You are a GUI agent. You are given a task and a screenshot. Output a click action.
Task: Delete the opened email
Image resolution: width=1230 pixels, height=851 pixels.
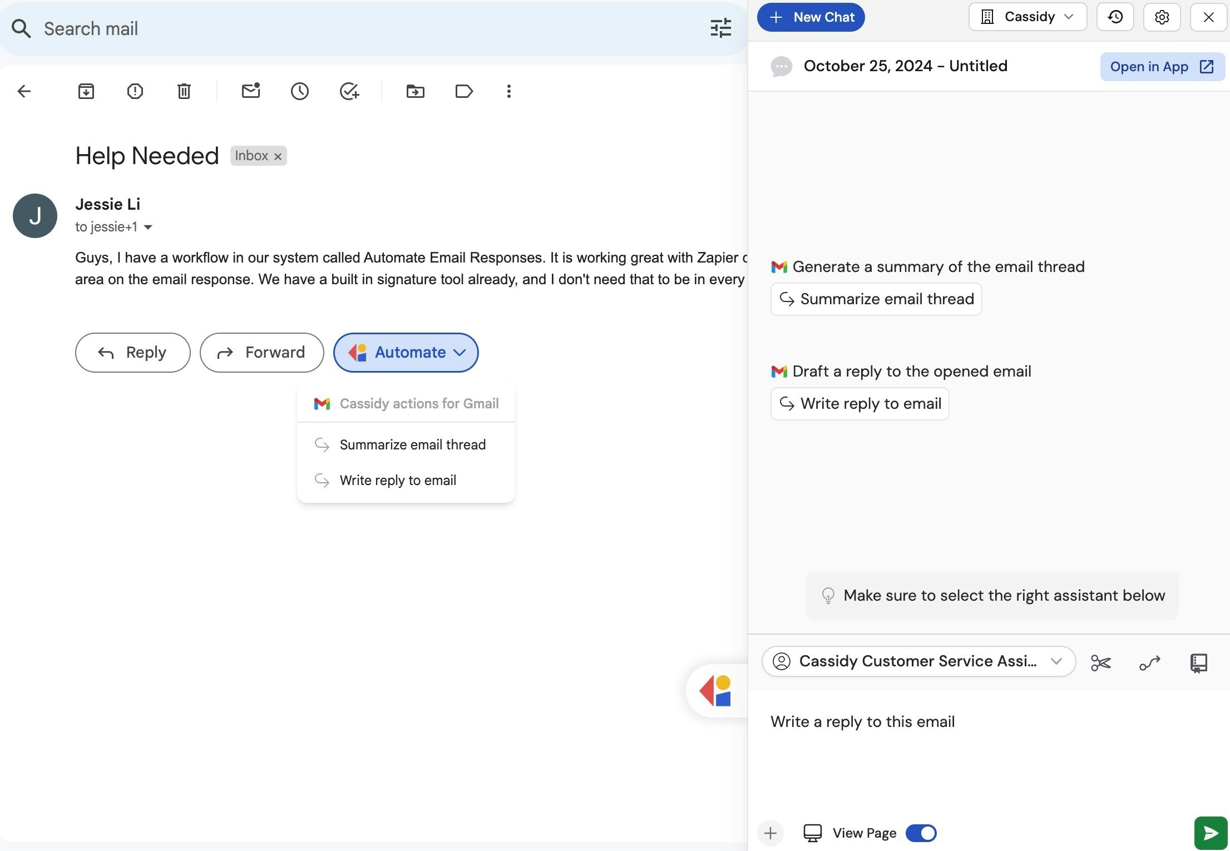click(184, 91)
